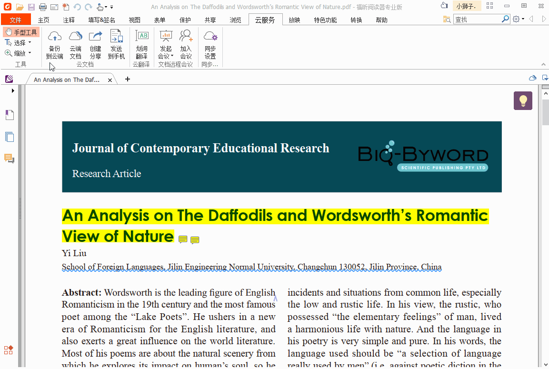Click 创建分享 to create a share
Image resolution: width=549 pixels, height=369 pixels.
[x=95, y=45]
